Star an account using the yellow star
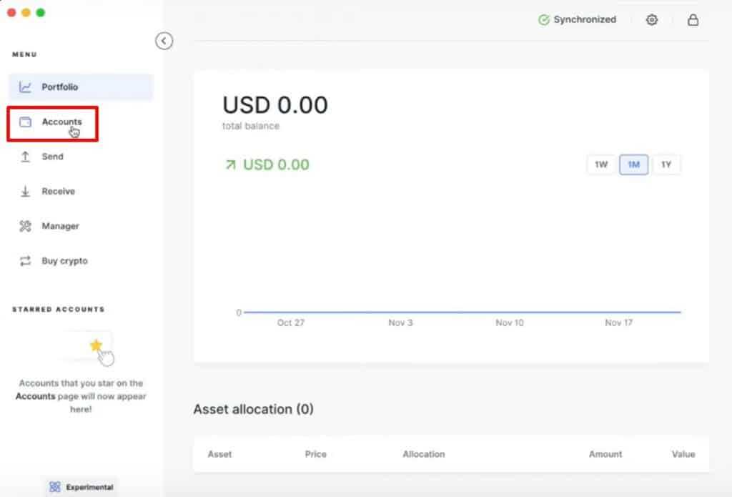This screenshot has height=497, width=732. (x=96, y=345)
